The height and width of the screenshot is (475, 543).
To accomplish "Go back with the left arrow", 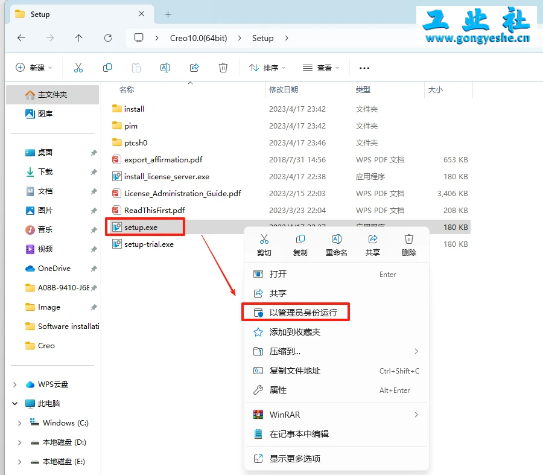I will pos(21,38).
